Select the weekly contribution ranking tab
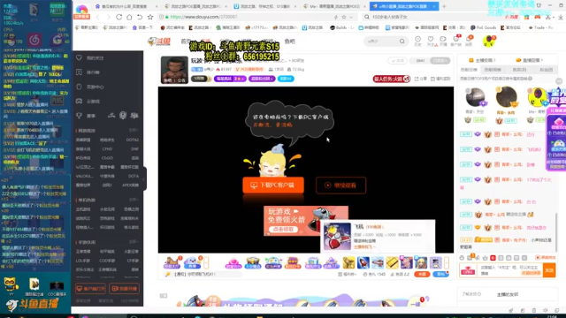 click(493, 70)
